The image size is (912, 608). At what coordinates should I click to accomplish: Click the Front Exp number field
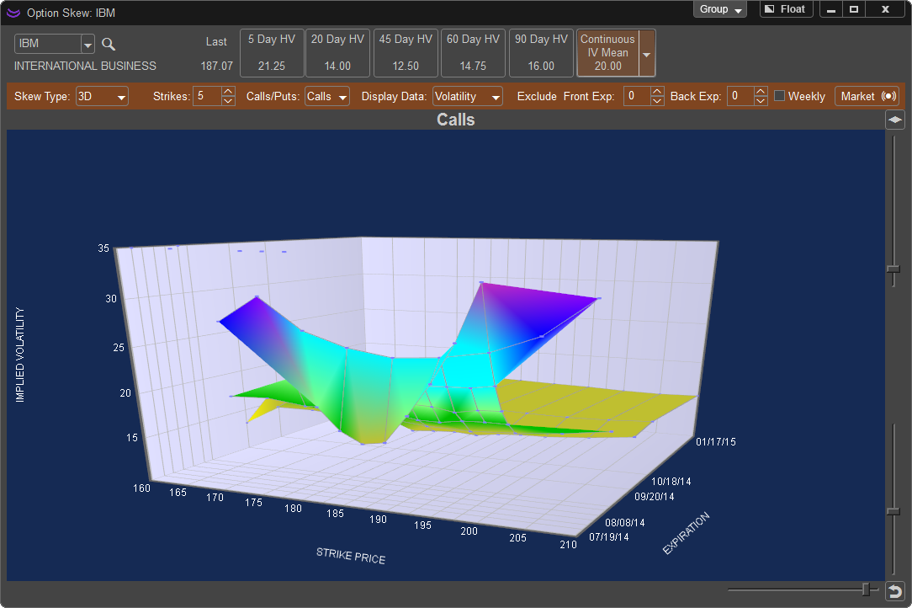point(637,97)
